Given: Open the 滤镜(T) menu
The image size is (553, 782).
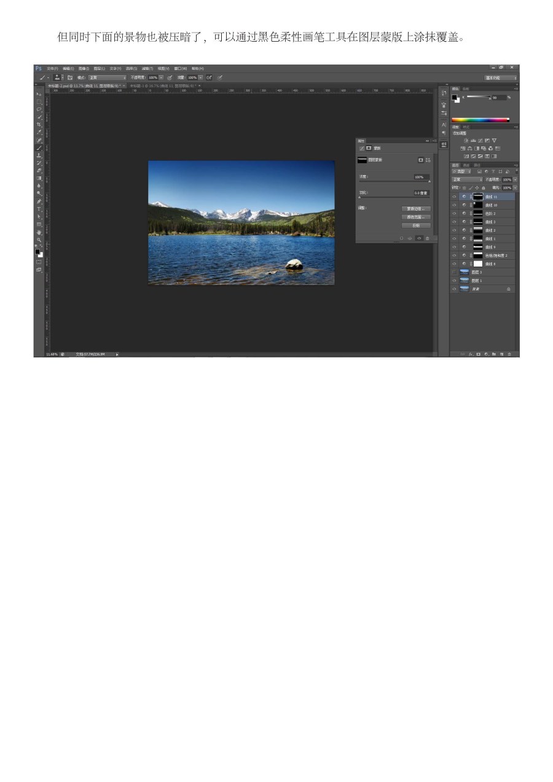Looking at the screenshot, I should pyautogui.click(x=147, y=69).
